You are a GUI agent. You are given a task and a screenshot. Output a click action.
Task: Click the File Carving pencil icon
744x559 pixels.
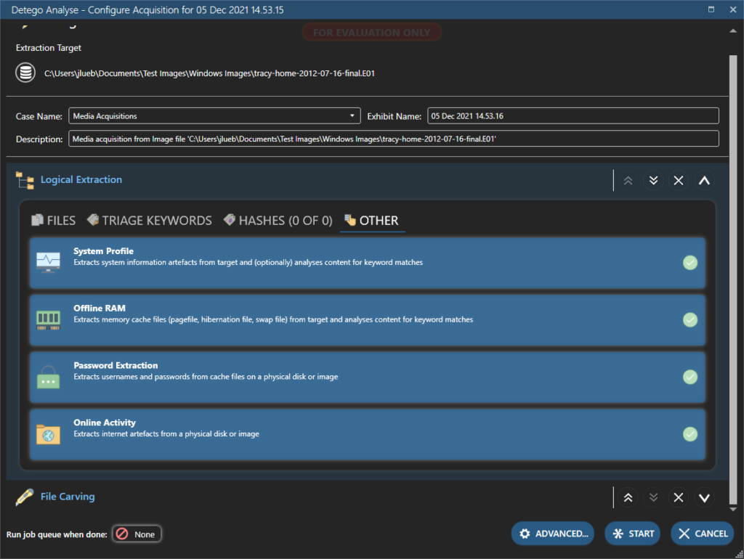point(24,497)
